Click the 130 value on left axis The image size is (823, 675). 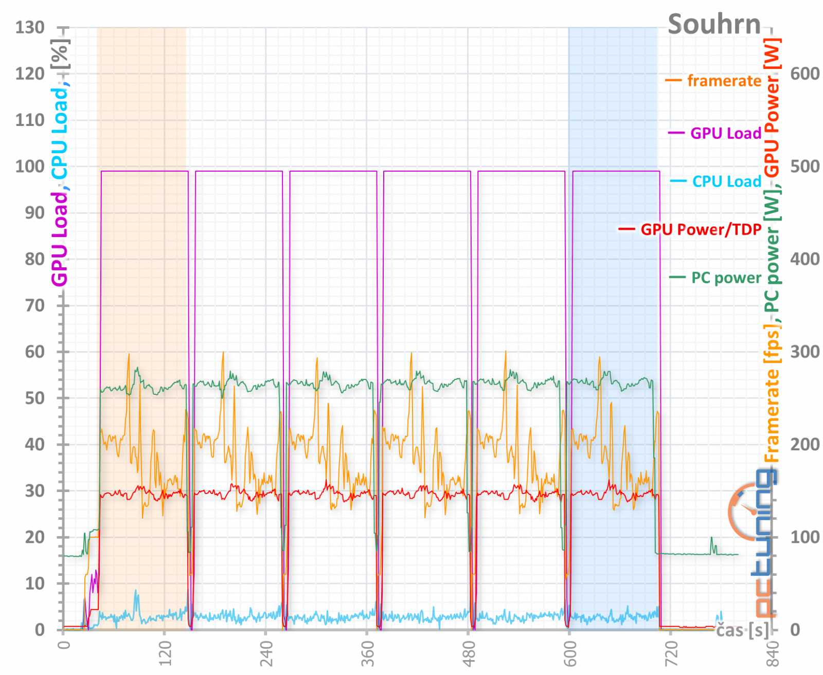tap(30, 27)
